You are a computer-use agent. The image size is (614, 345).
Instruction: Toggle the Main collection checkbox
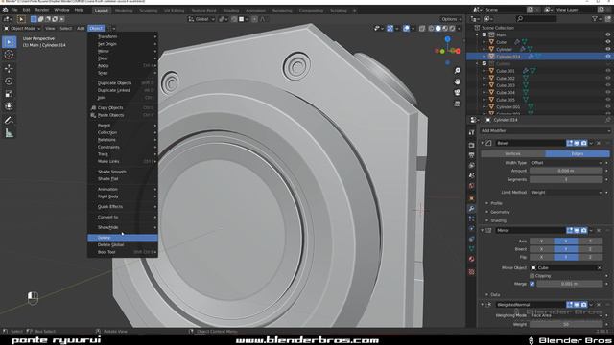[x=484, y=34]
